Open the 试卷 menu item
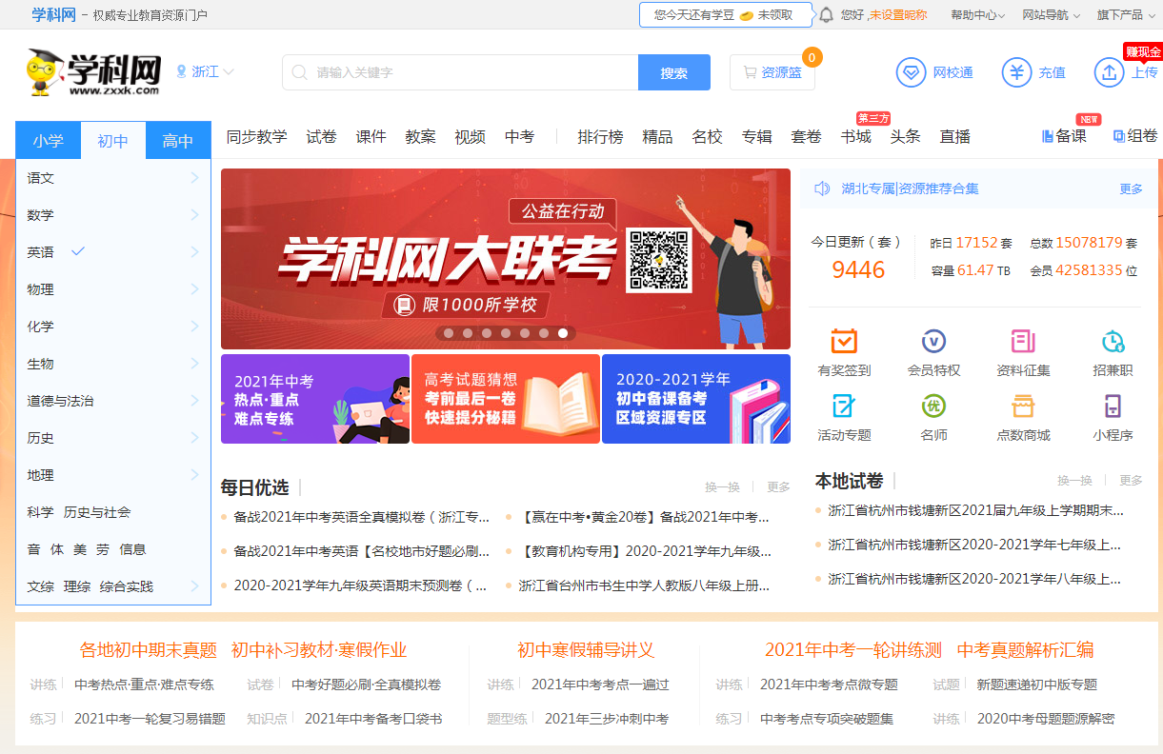This screenshot has width=1163, height=754. (321, 137)
